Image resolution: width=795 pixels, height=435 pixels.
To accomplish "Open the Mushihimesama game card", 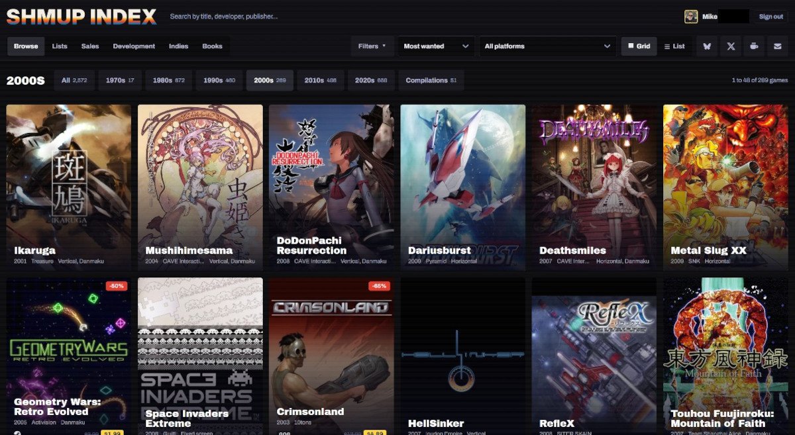I will pyautogui.click(x=200, y=187).
